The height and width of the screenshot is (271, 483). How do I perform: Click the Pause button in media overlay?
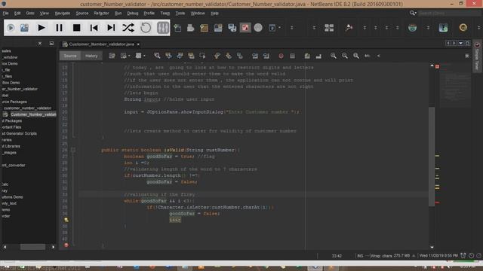[59, 28]
